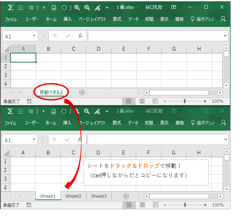Click circle shape icon in 2番.xlsx toolbar
The width and height of the screenshot is (252, 219).
click(64, 111)
